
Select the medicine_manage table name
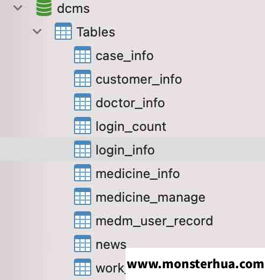click(x=151, y=198)
